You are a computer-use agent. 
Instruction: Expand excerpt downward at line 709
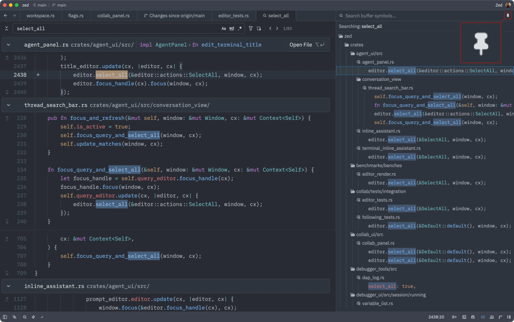7,273
